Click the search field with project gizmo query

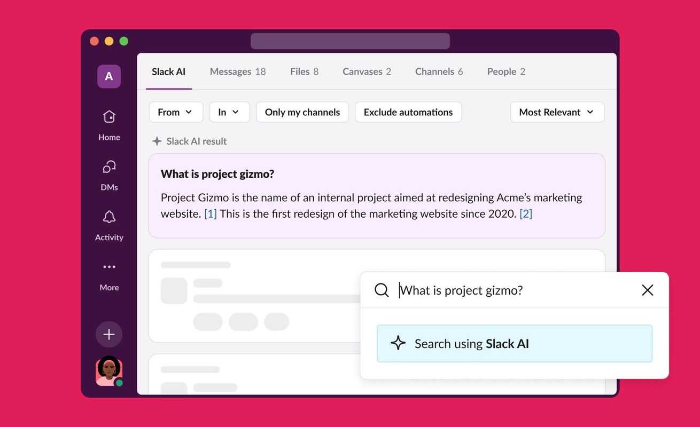514,290
